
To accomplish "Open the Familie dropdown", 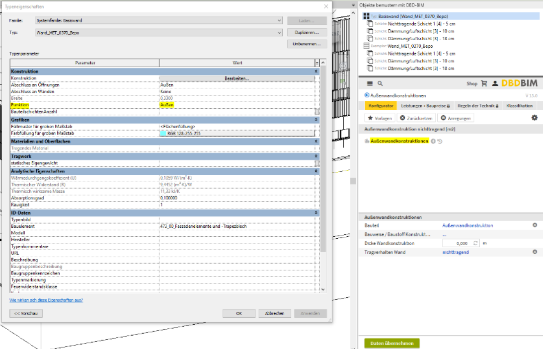I will [280, 21].
